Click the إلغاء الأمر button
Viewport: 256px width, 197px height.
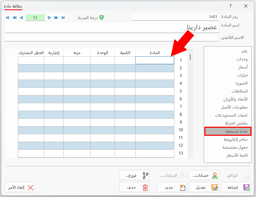click(20, 187)
